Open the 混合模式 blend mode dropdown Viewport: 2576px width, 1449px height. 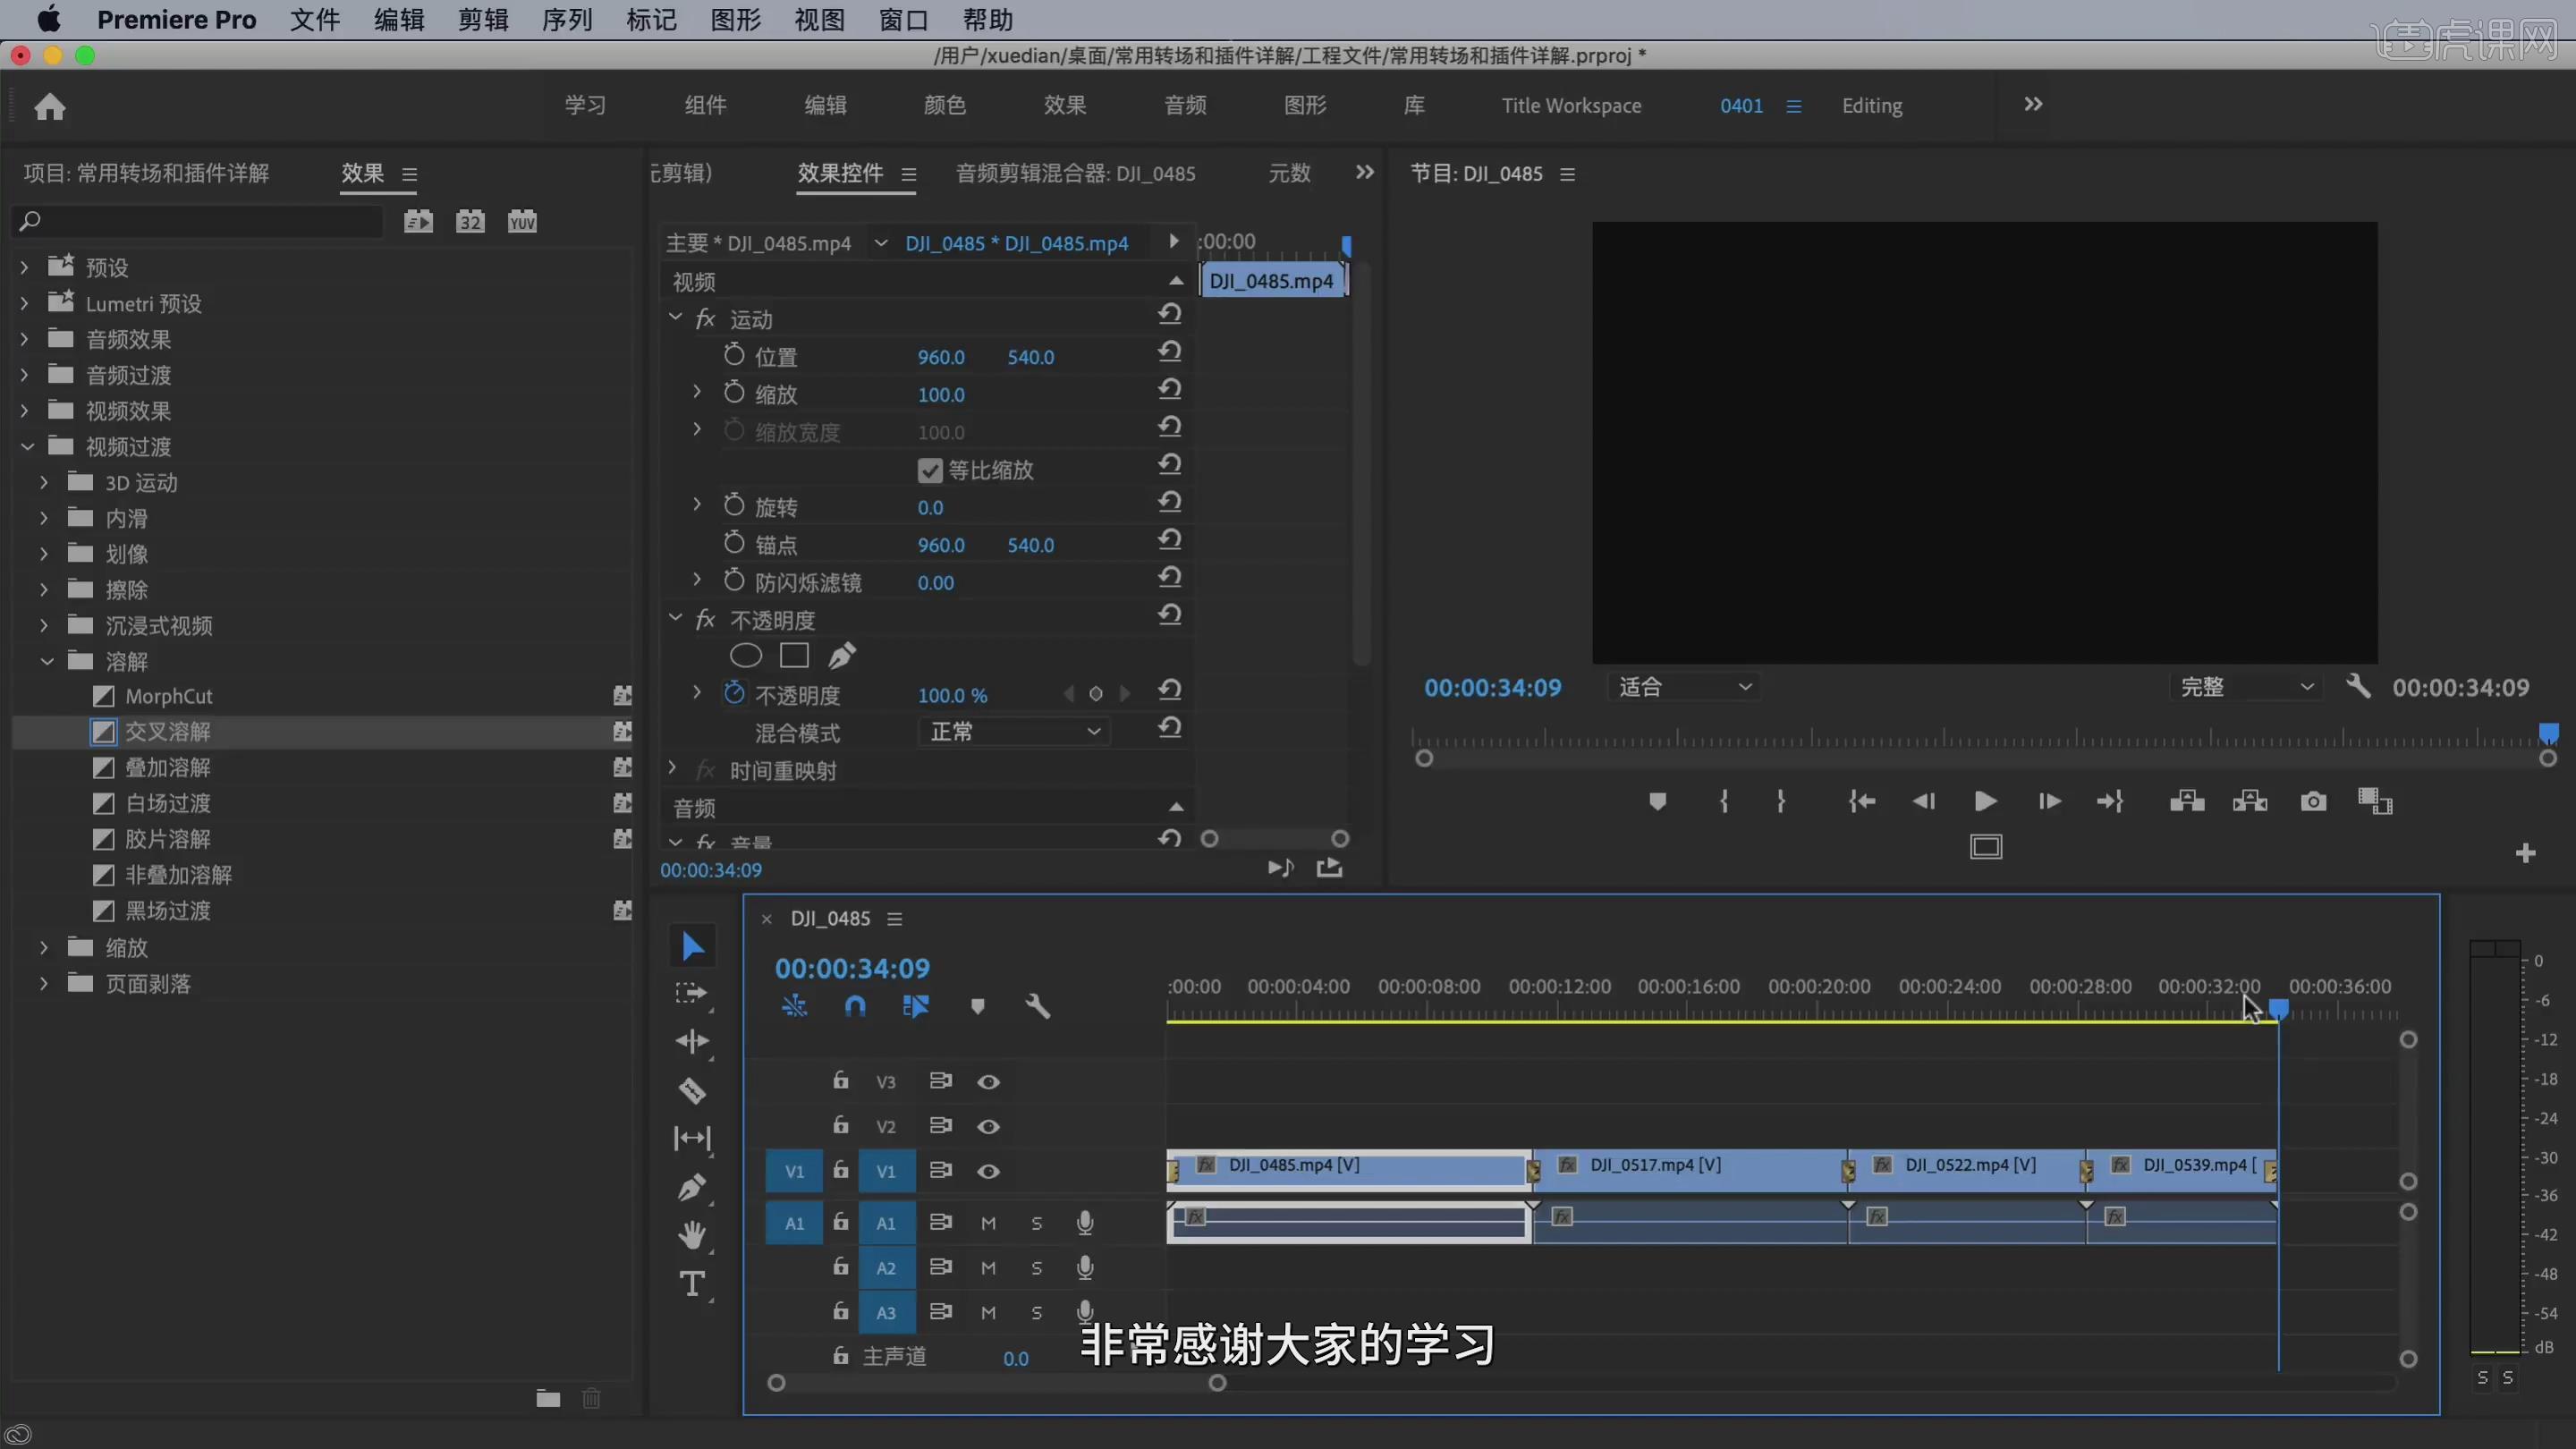tap(1013, 732)
